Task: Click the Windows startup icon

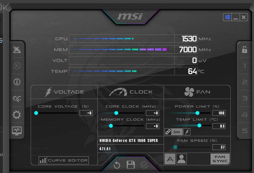Action: [x=227, y=17]
